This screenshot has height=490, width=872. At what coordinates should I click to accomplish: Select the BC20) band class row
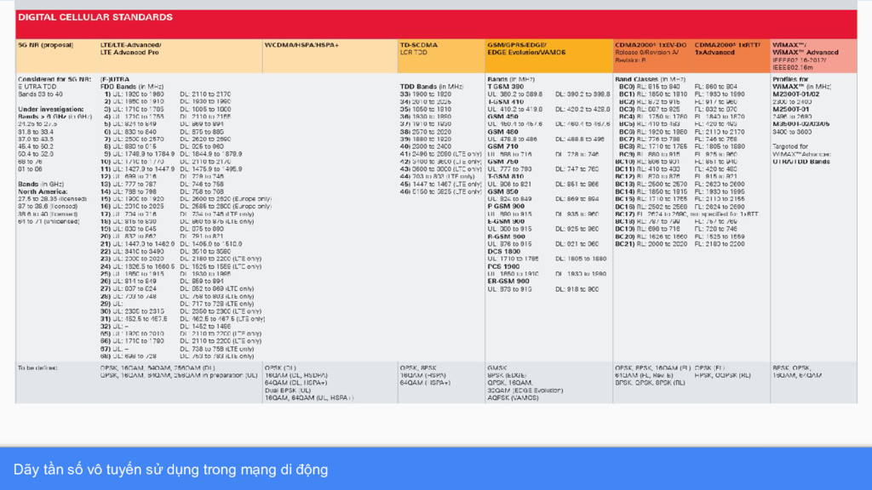680,236
